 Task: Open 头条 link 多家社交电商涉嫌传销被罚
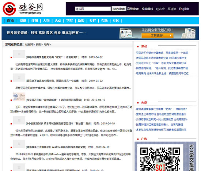point(161,130)
